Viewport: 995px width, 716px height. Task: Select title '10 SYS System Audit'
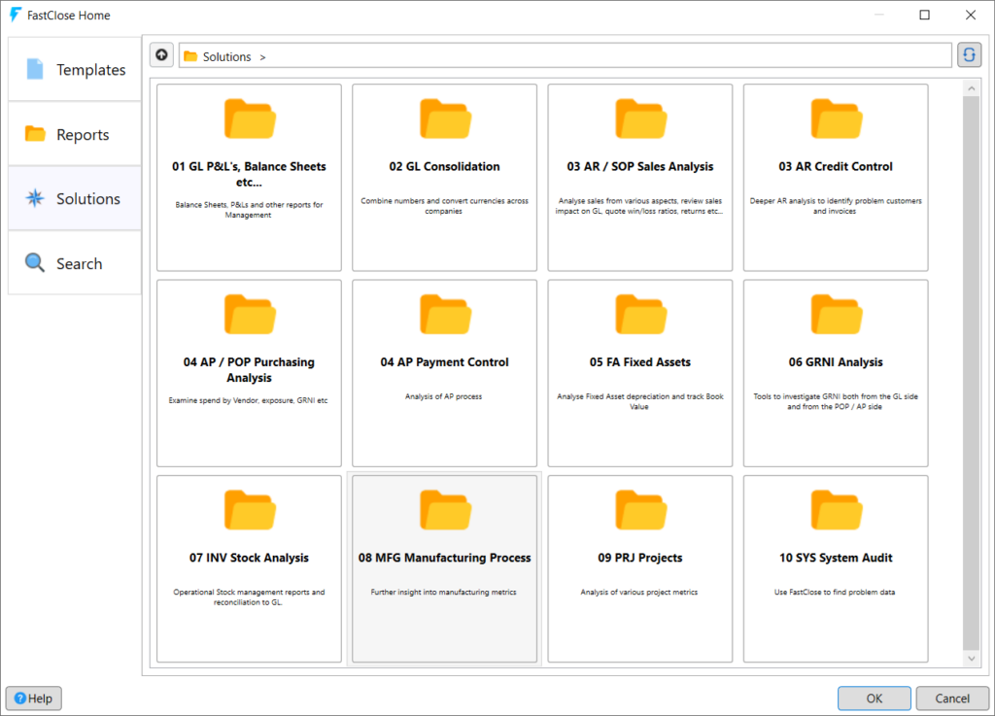836,558
